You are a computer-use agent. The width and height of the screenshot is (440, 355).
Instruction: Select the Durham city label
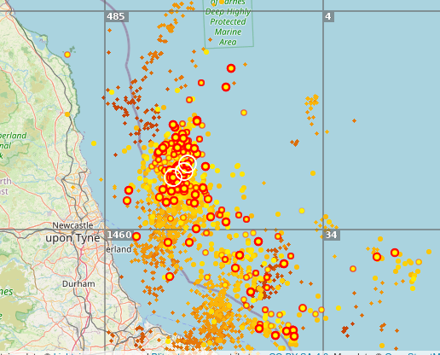pos(78,284)
